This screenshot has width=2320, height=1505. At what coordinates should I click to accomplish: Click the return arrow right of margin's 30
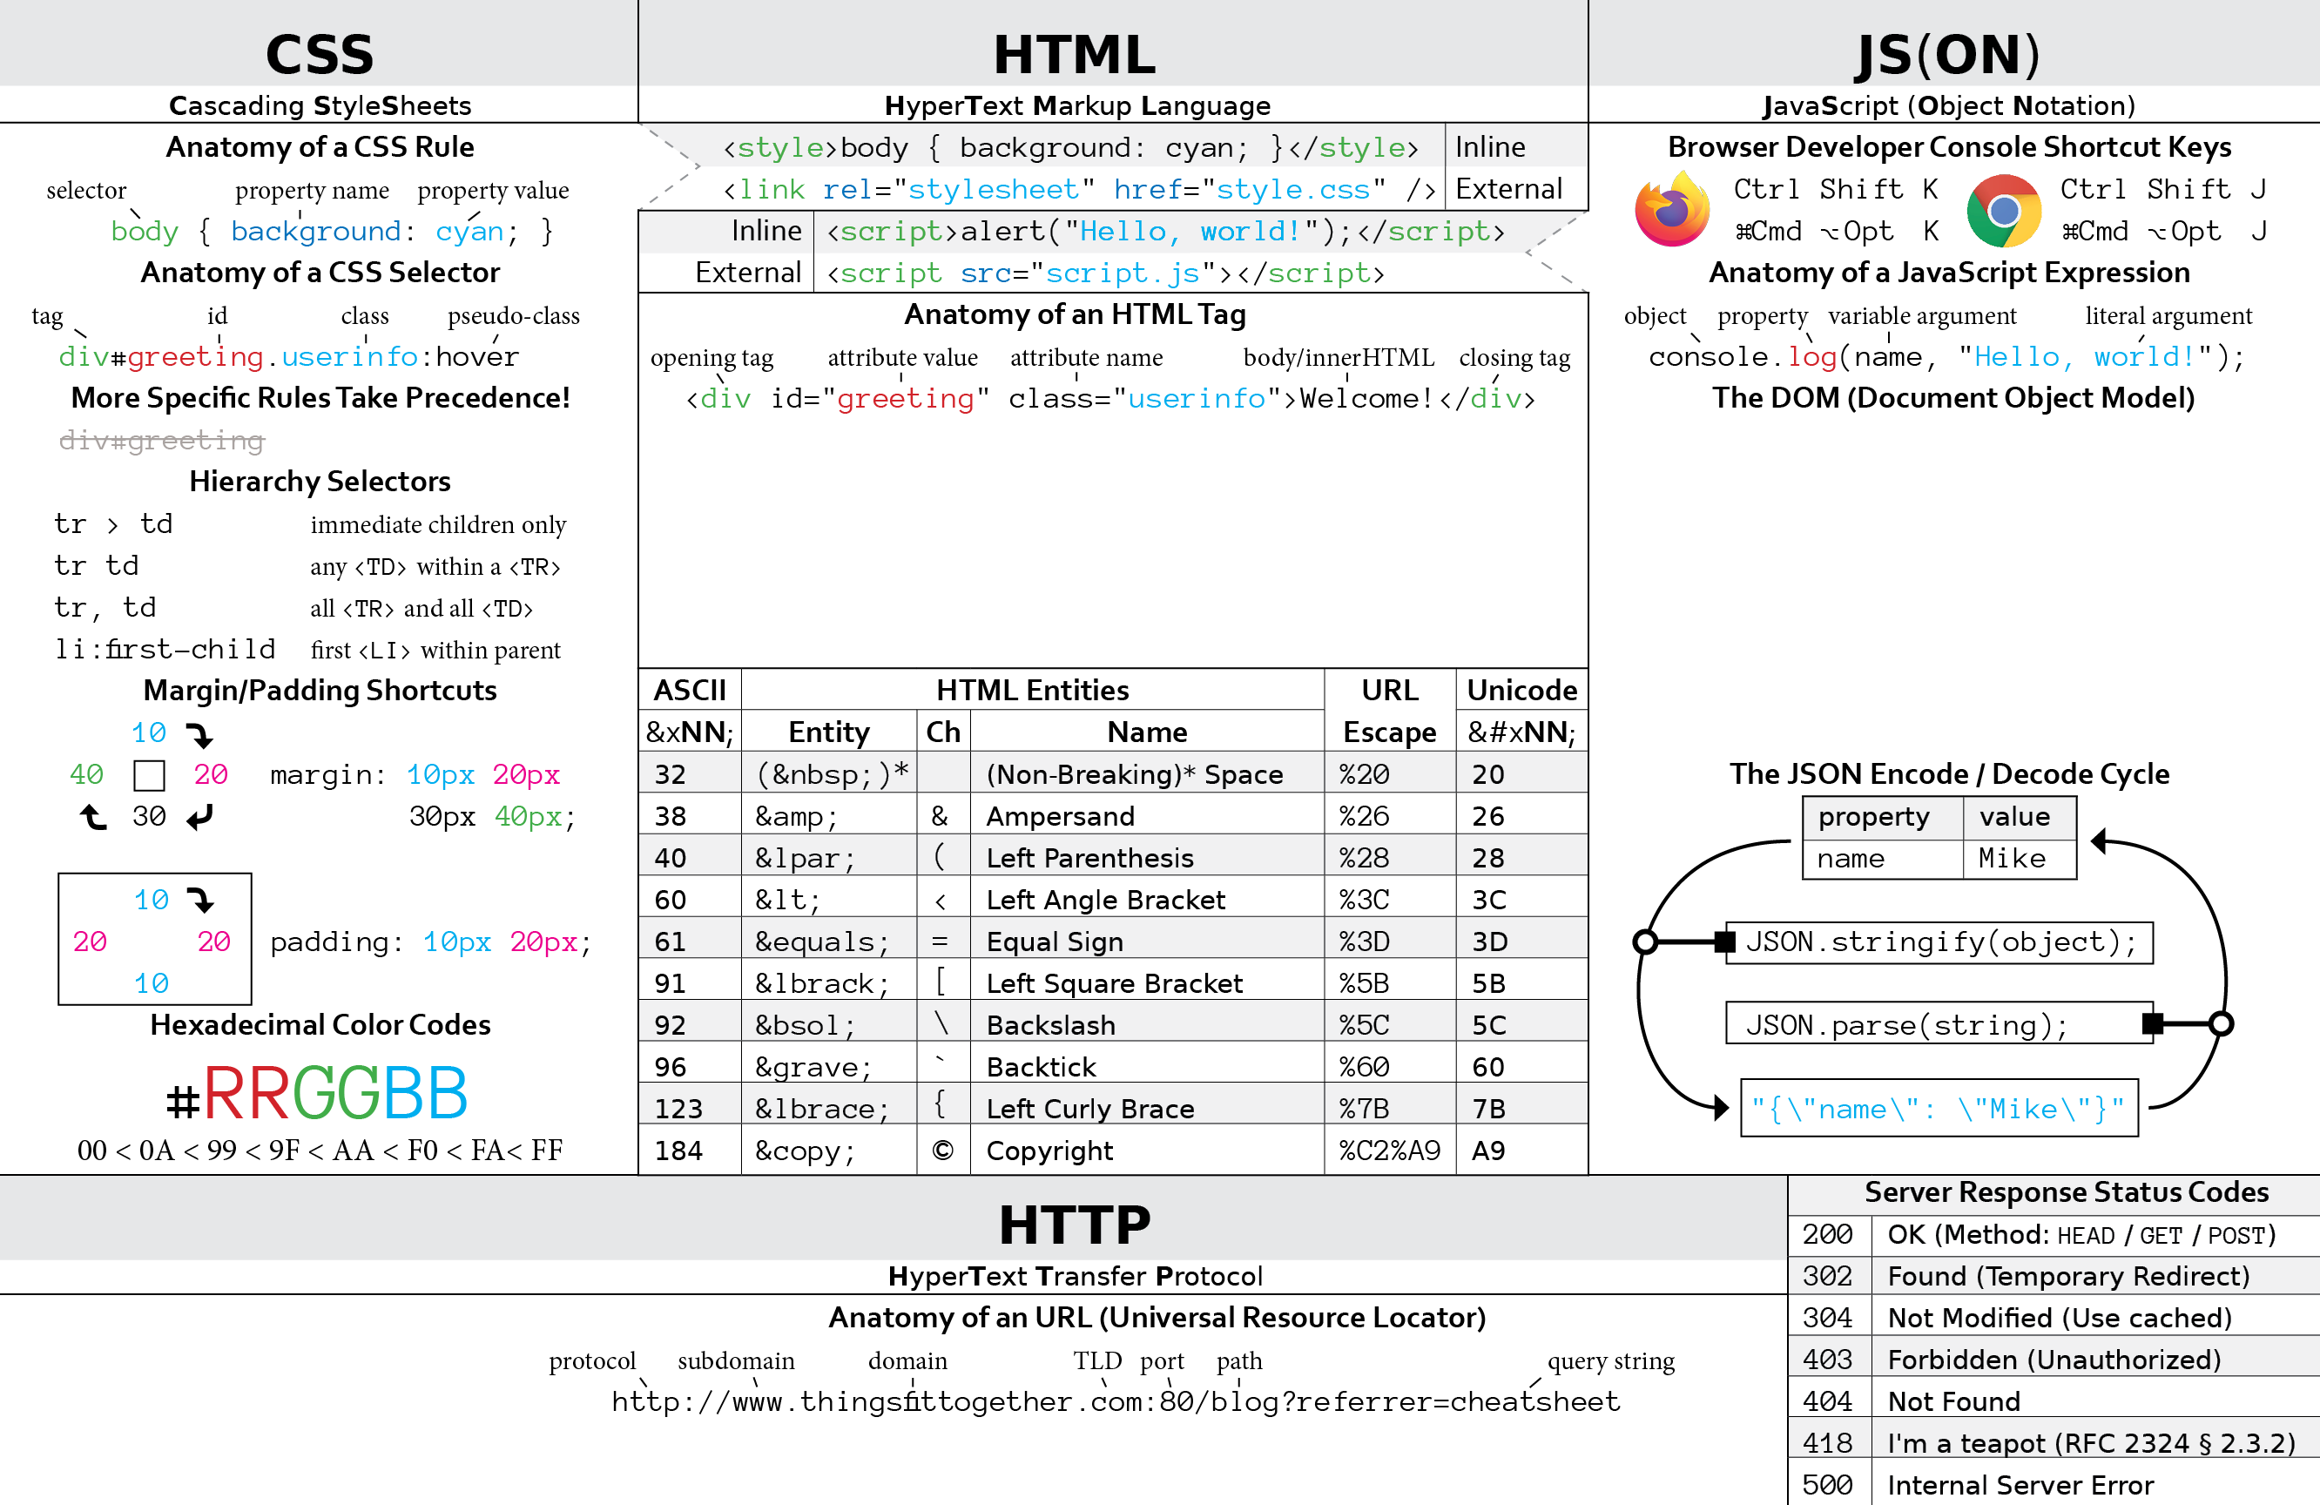[x=199, y=817]
